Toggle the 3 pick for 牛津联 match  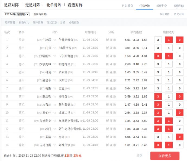158,40
